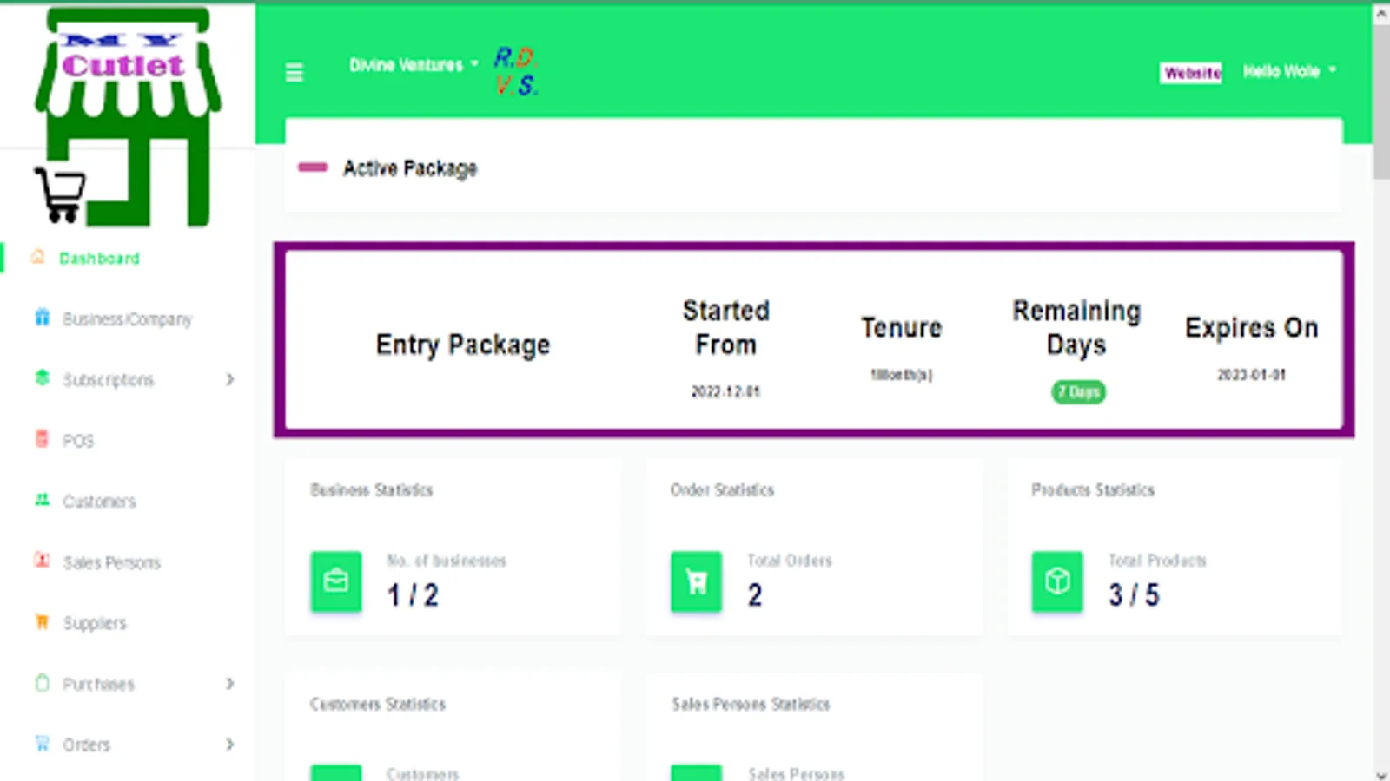This screenshot has height=781, width=1390.
Task: Click the Customers people icon
Action: coord(42,500)
